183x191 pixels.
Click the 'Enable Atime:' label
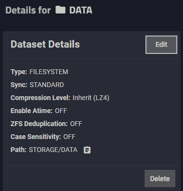coord(32,111)
